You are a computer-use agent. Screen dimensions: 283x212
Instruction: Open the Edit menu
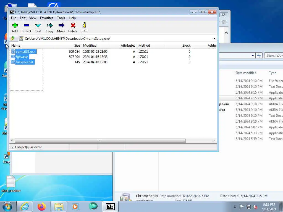pyautogui.click(x=23, y=18)
